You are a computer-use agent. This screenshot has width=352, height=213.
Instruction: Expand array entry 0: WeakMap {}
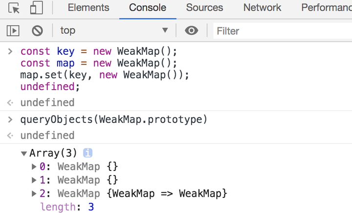tap(34, 166)
